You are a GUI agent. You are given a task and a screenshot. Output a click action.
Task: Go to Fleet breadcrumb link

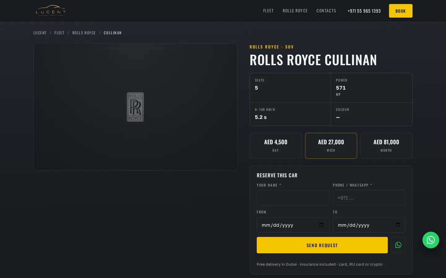tap(59, 33)
